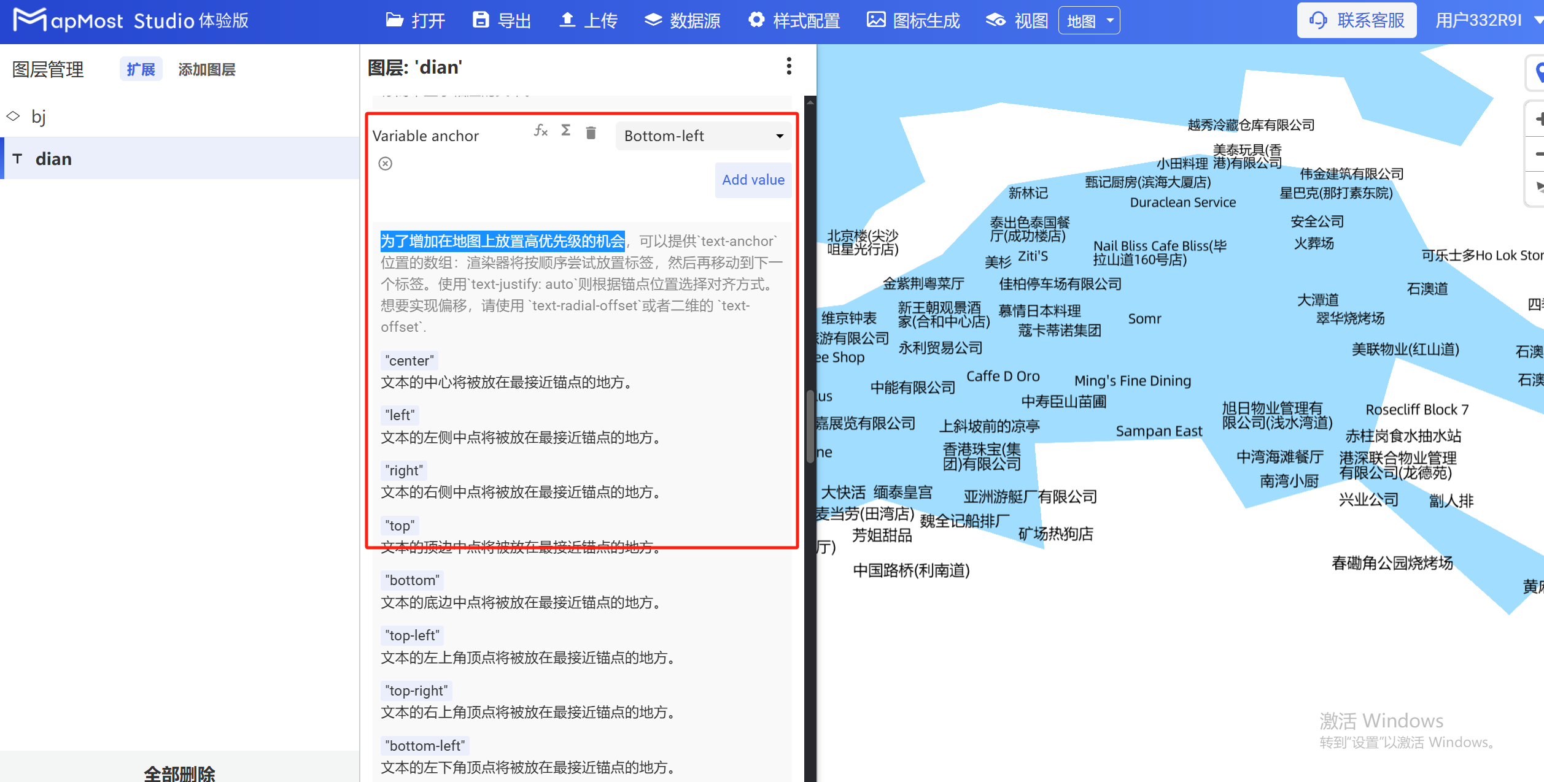Zoom out with the map minus control

[1538, 153]
